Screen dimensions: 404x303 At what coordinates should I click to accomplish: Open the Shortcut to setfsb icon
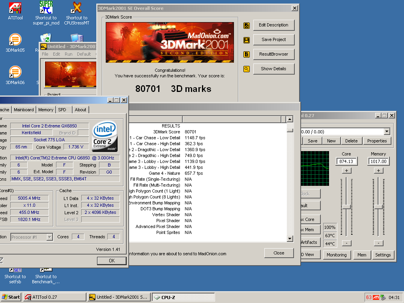pyautogui.click(x=15, y=276)
